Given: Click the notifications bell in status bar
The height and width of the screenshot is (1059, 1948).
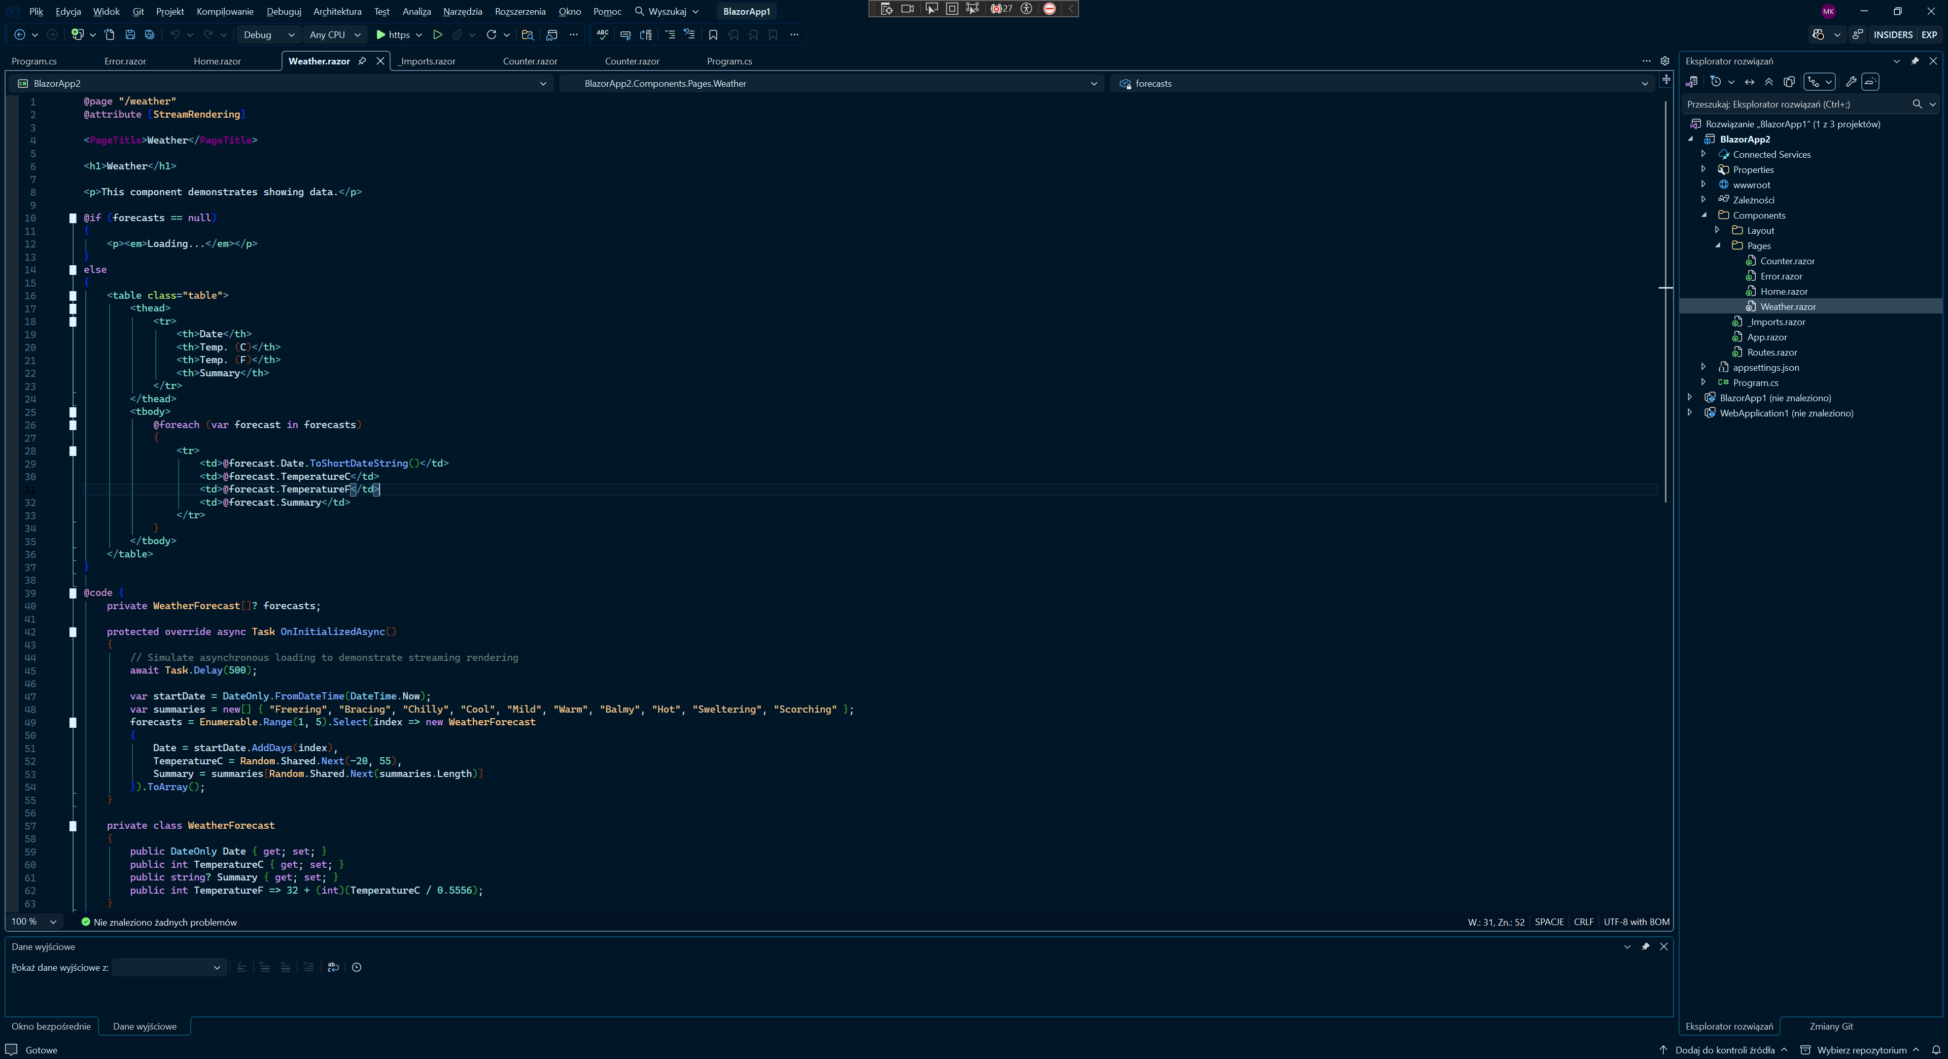Looking at the screenshot, I should point(1937,1050).
